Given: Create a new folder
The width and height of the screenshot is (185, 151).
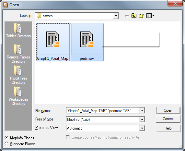Looking at the screenshot, I should click(x=142, y=16).
